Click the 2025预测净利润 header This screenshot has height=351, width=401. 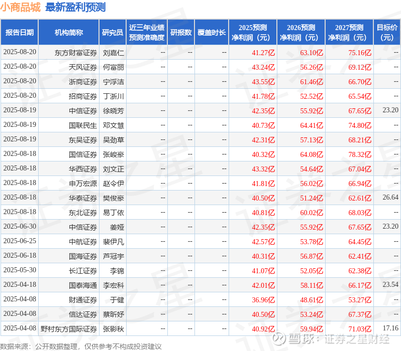pyautogui.click(x=253, y=33)
